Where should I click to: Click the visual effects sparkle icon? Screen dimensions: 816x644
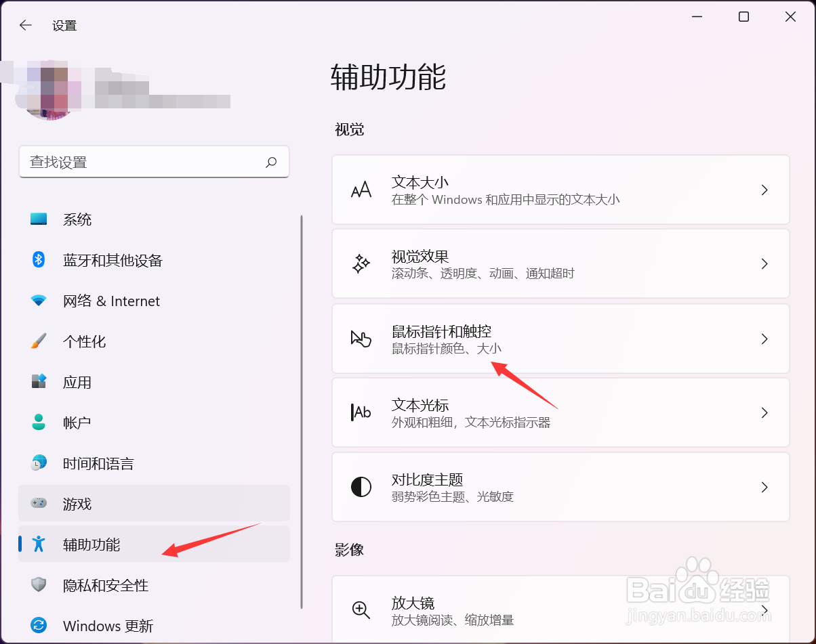pyautogui.click(x=361, y=264)
